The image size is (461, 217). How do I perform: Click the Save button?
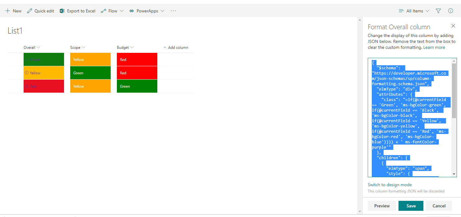click(411, 206)
